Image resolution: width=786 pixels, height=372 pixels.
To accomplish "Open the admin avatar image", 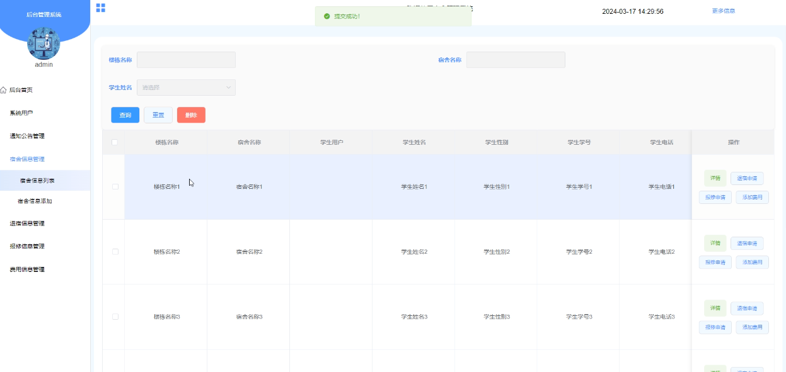I will [43, 43].
